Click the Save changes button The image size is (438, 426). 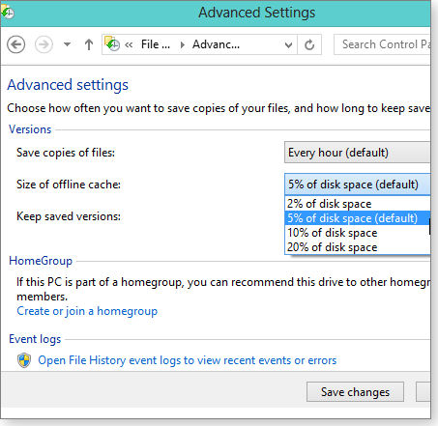355,392
